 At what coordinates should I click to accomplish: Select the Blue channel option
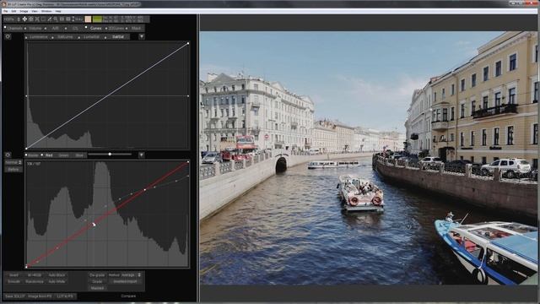79,155
